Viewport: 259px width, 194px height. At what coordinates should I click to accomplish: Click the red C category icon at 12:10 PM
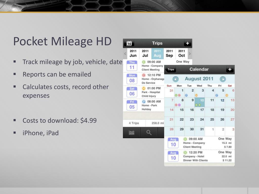[144, 75]
